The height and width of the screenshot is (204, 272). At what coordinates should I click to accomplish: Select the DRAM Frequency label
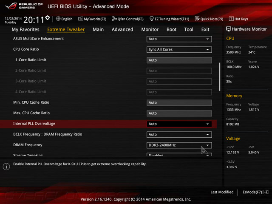[x=28, y=145]
